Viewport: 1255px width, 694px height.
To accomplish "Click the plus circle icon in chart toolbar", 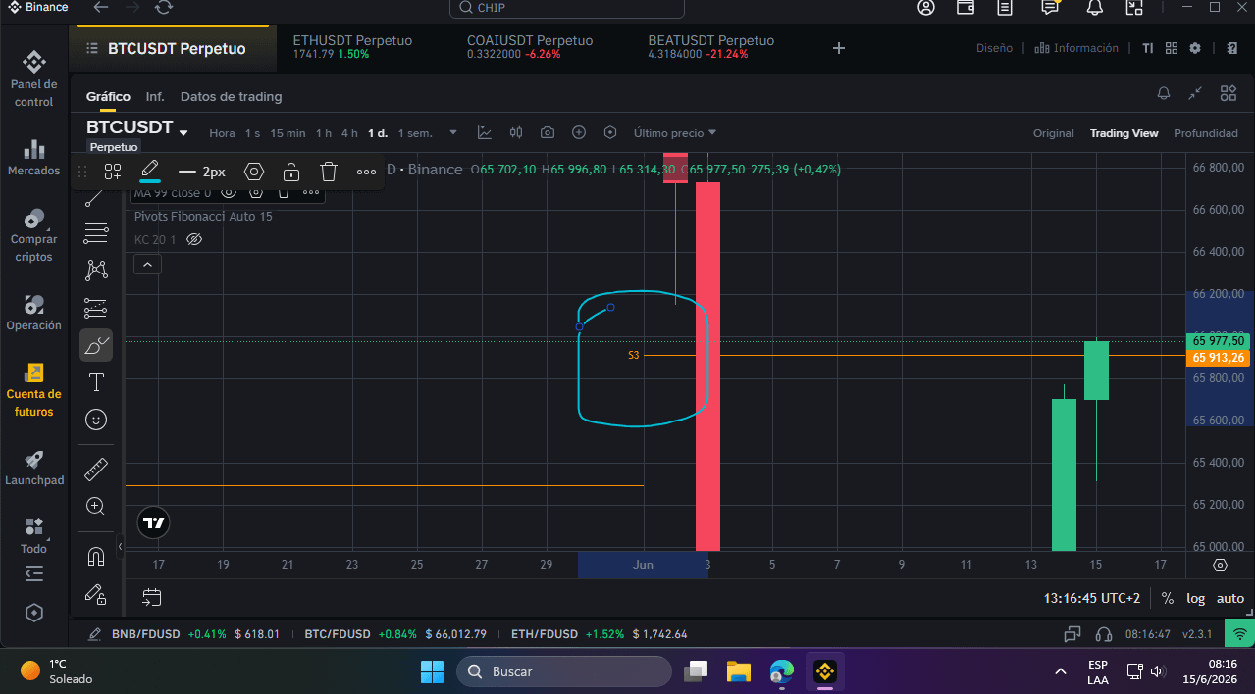I will [579, 132].
